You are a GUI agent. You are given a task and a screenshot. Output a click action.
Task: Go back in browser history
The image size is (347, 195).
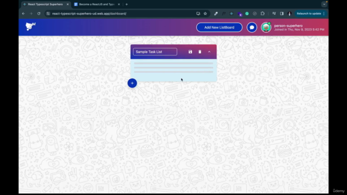tap(23, 14)
